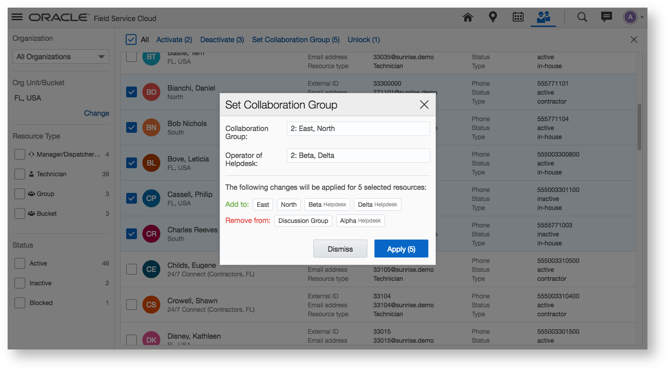Open the Calendar view icon
The height and width of the screenshot is (371, 669).
tap(518, 17)
